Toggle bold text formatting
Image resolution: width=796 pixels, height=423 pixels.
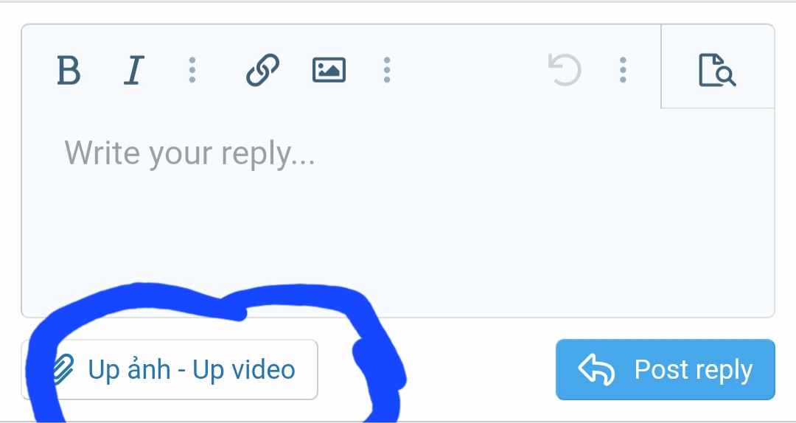(69, 69)
